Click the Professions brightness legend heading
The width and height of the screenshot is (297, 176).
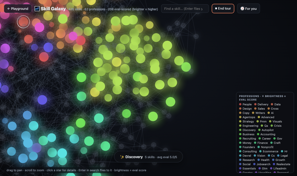click(x=262, y=98)
